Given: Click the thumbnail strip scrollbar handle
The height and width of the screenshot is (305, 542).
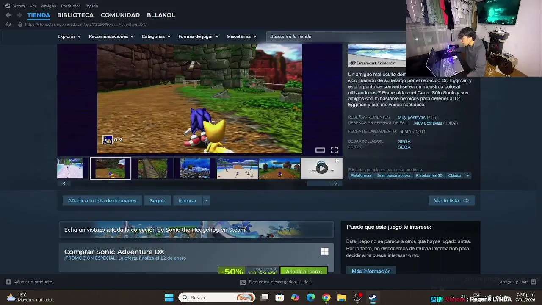Looking at the screenshot, I should [318, 183].
